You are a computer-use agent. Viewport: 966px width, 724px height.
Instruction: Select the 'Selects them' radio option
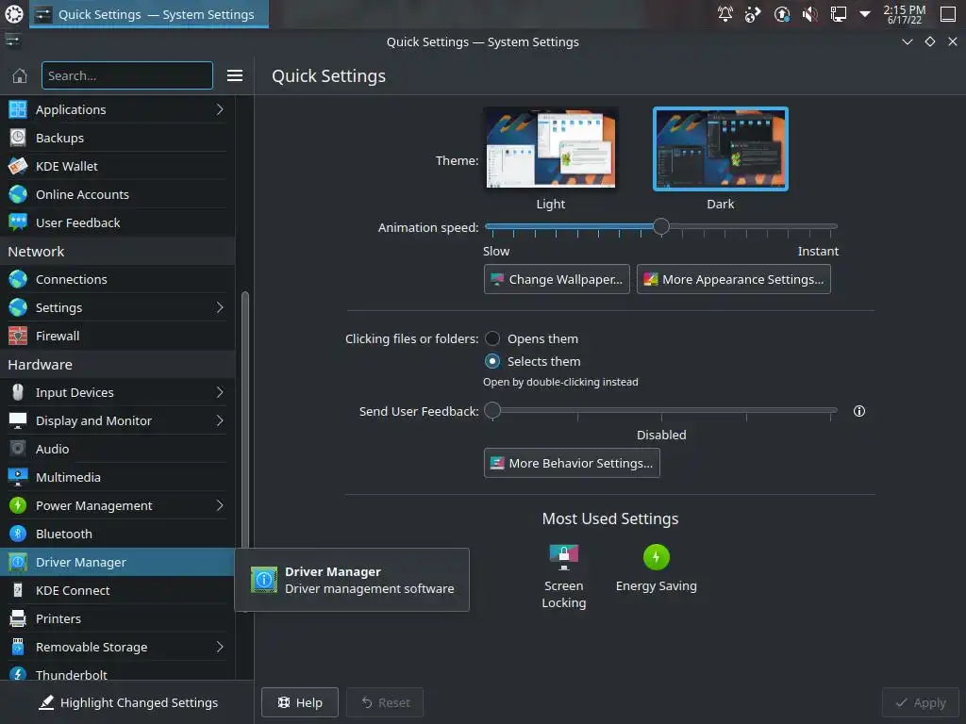coord(492,361)
